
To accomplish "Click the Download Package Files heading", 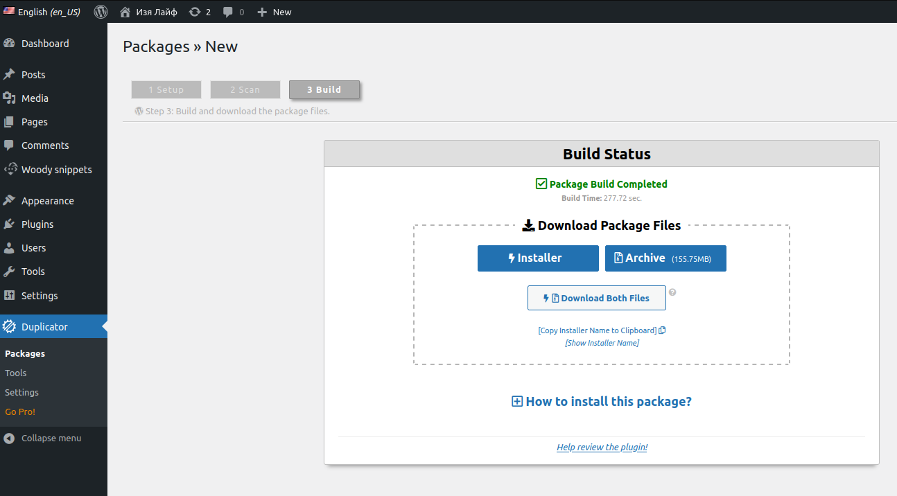I will [602, 225].
